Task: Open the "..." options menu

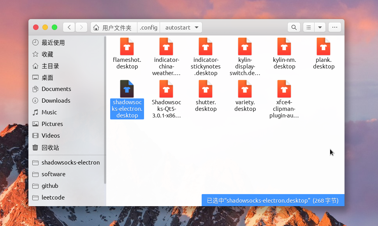Action: point(334,27)
